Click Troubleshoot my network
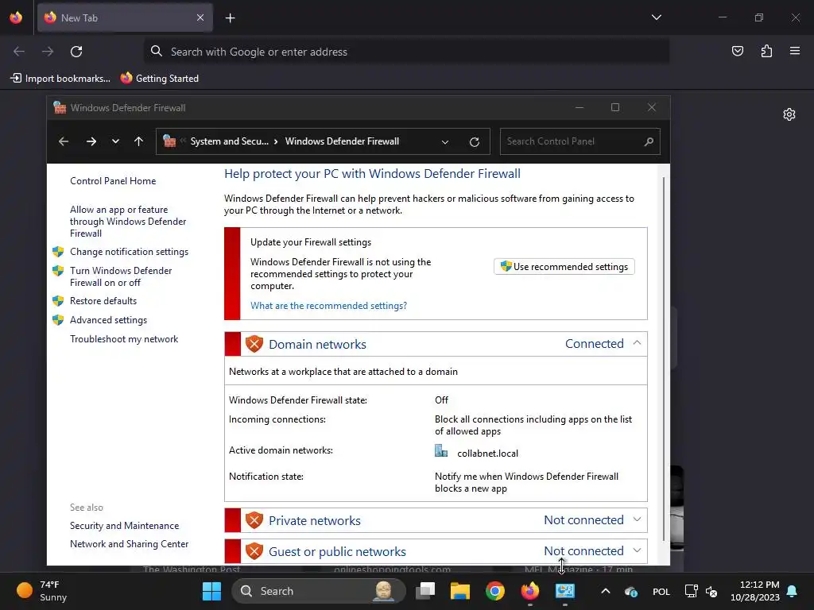This screenshot has width=814, height=610. [x=124, y=338]
